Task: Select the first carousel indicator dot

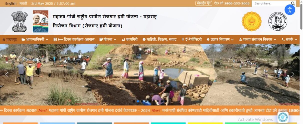Action: (134, 101)
